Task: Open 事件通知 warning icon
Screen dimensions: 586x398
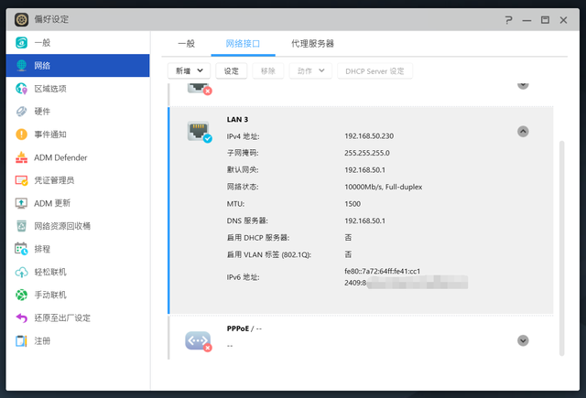Action: (22, 134)
